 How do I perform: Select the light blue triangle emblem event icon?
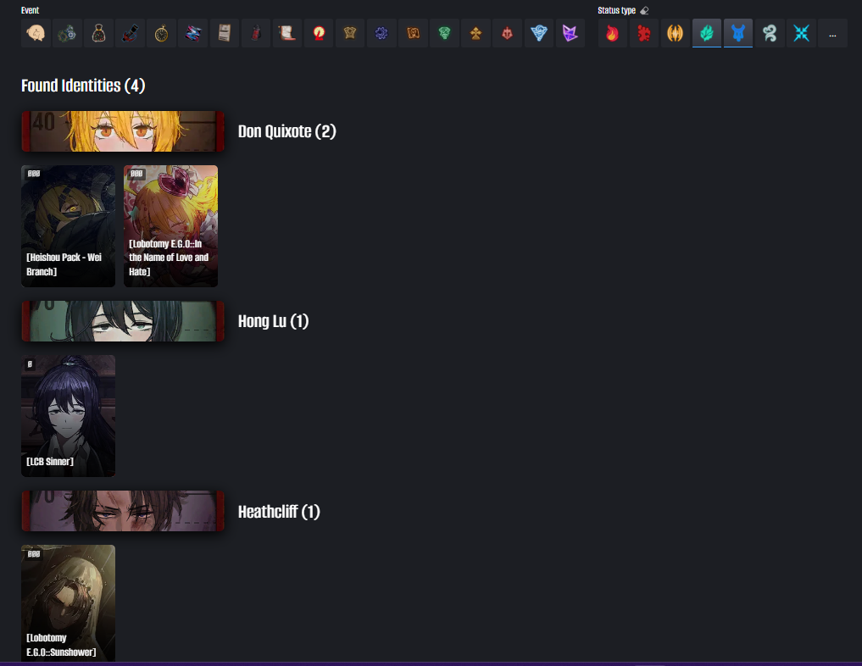(x=539, y=33)
